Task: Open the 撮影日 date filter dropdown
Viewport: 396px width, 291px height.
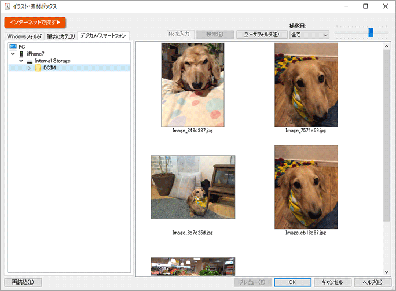Action: click(x=309, y=35)
